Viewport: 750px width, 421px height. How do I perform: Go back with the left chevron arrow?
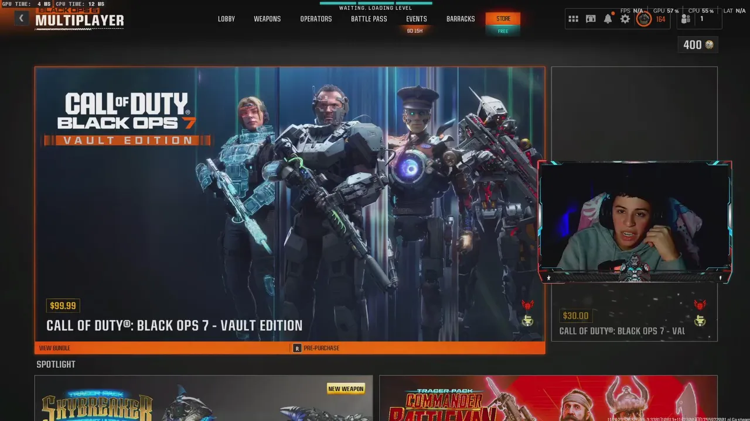(21, 18)
